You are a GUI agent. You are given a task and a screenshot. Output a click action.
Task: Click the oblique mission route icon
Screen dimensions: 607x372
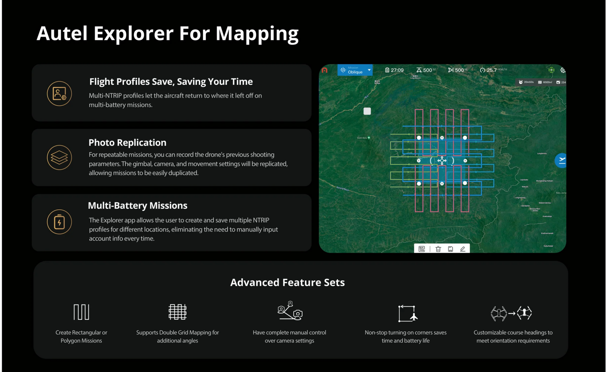(x=343, y=70)
